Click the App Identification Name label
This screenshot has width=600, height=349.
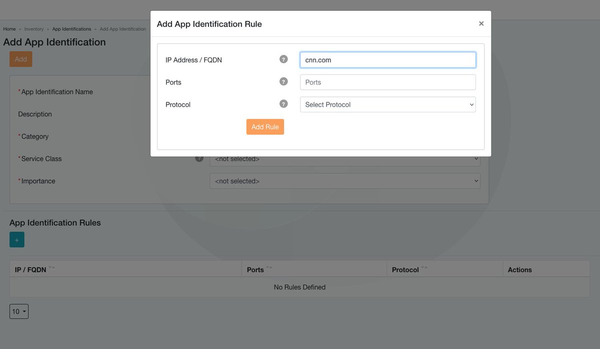coord(57,92)
